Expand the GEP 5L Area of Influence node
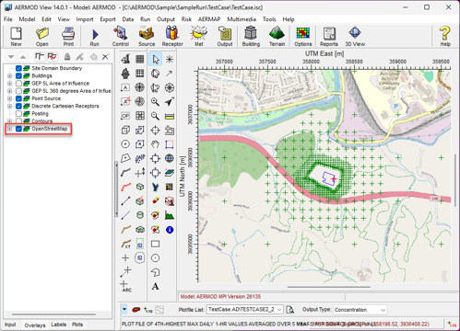Screen dimensions: 460x331 (9, 84)
